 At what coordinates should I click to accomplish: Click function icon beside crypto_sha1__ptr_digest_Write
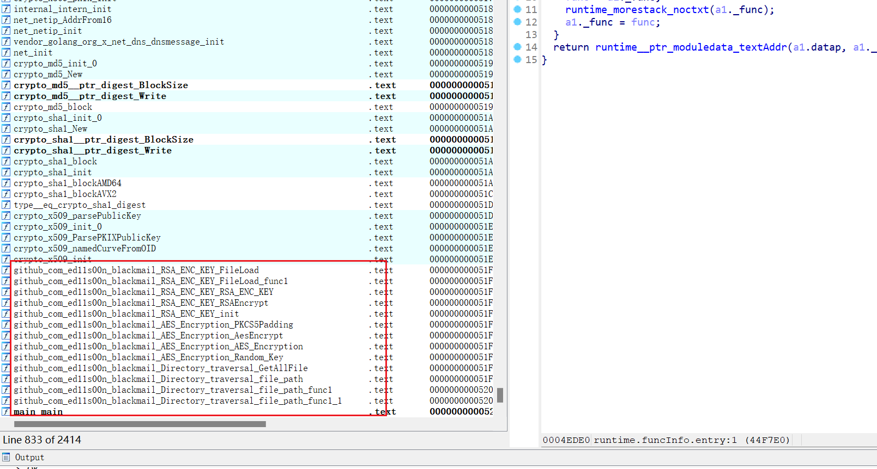(x=6, y=151)
